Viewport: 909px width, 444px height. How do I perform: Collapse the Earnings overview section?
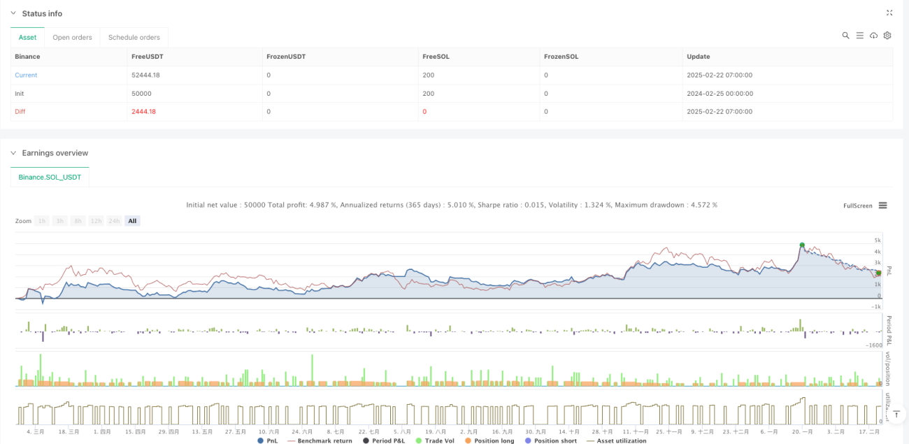13,152
